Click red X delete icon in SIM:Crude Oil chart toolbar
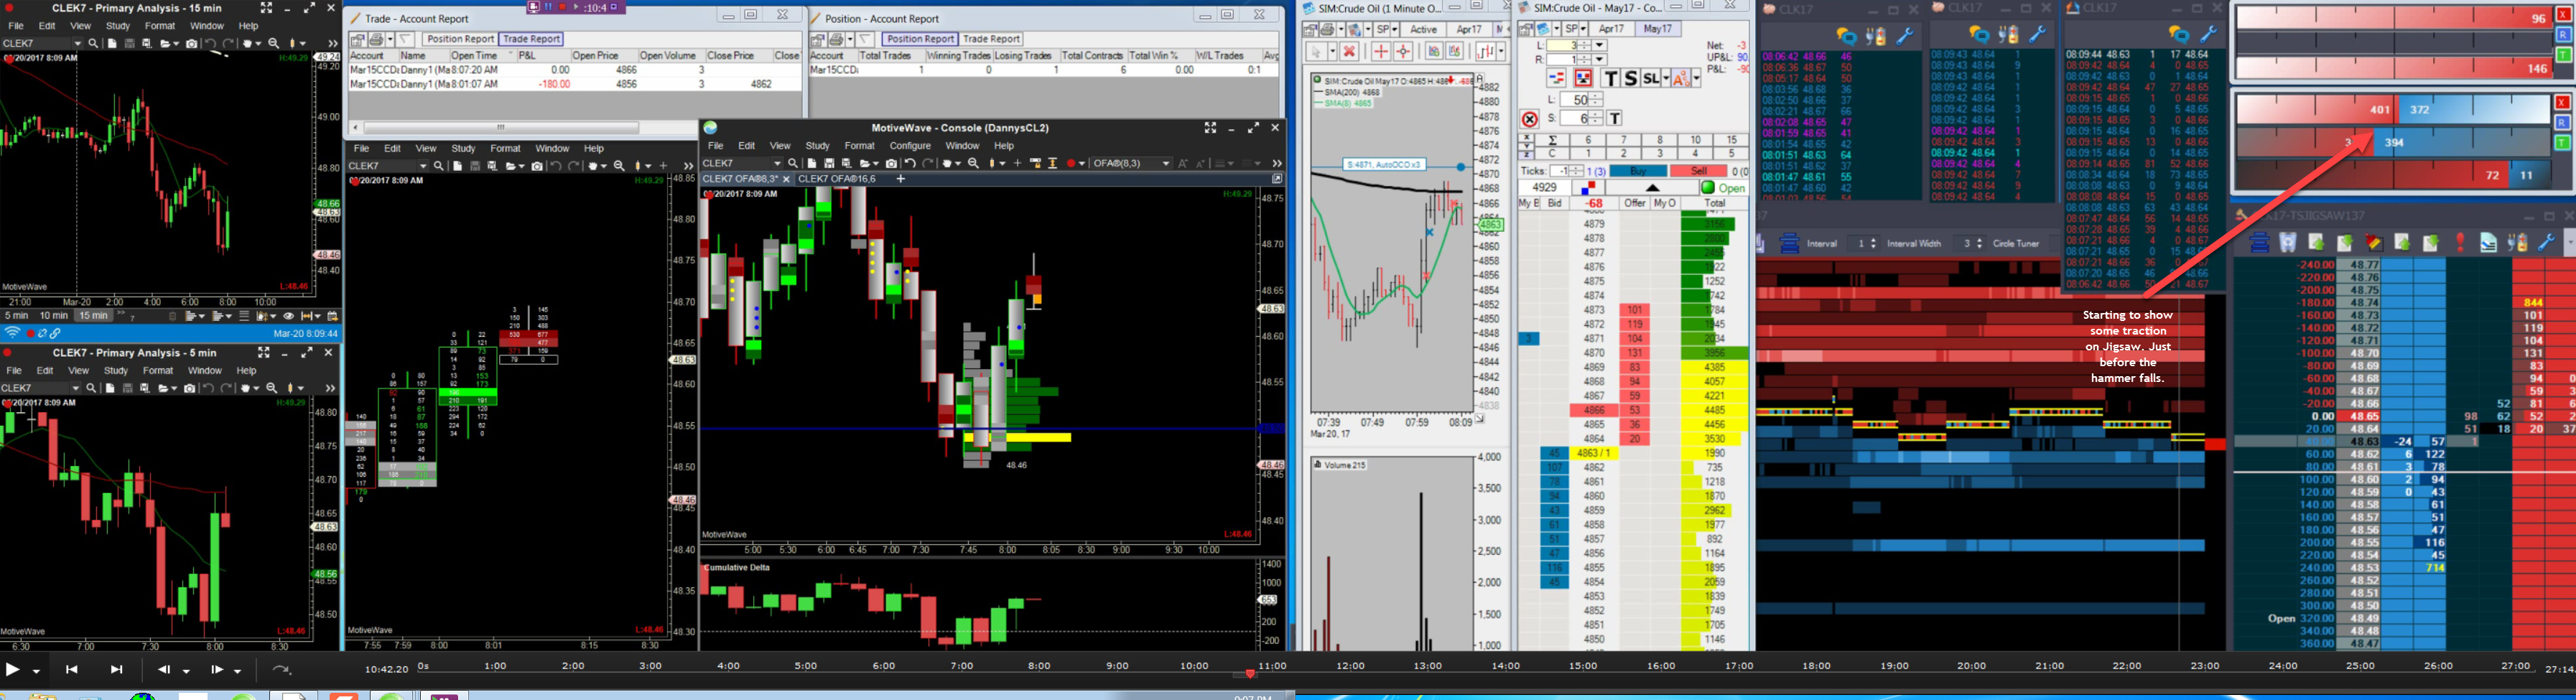 point(1349,51)
